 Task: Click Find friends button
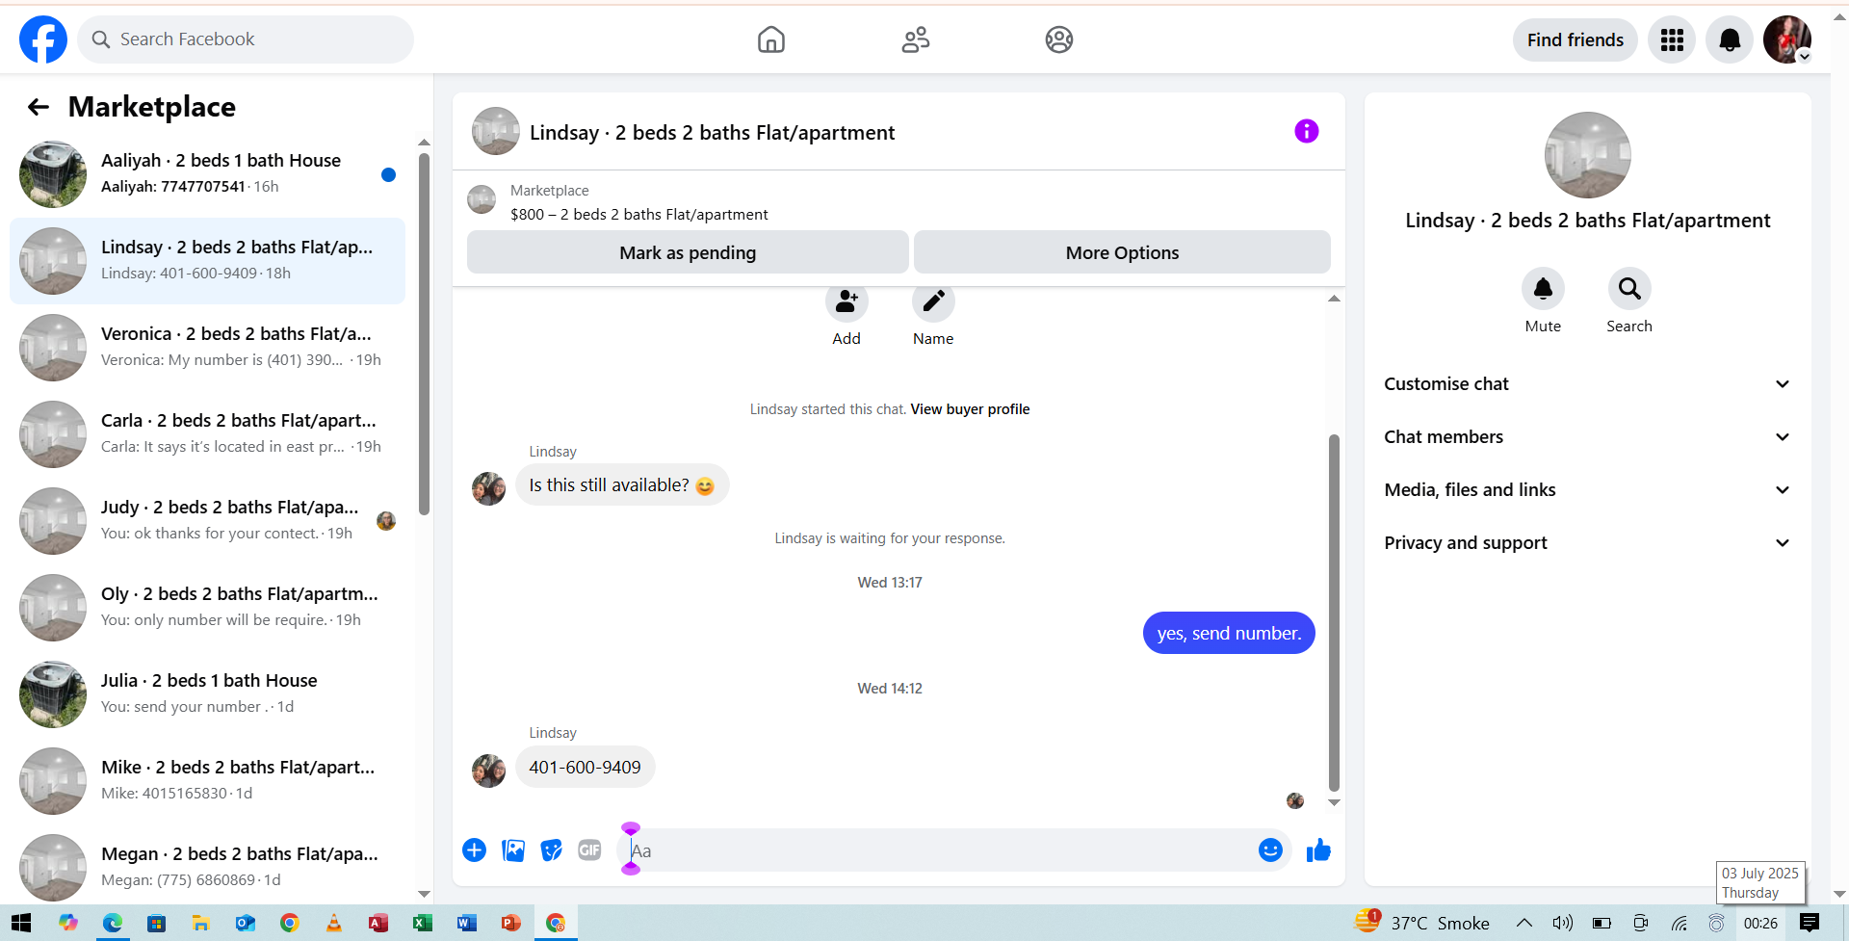[1576, 39]
